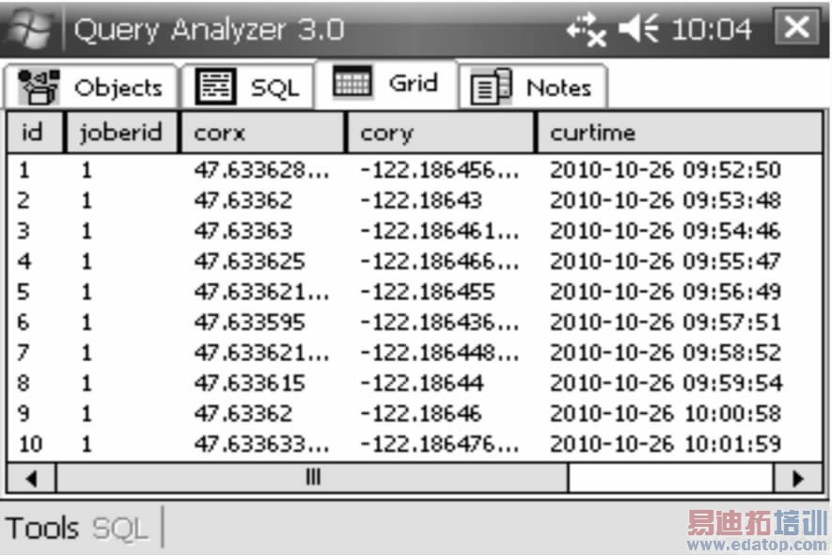Click the network connectivity status icon
832x555 pixels.
[586, 29]
